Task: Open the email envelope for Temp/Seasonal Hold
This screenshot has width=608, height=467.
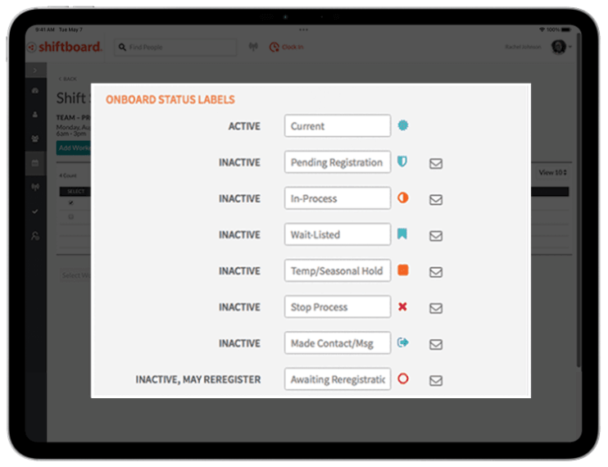Action: click(436, 272)
